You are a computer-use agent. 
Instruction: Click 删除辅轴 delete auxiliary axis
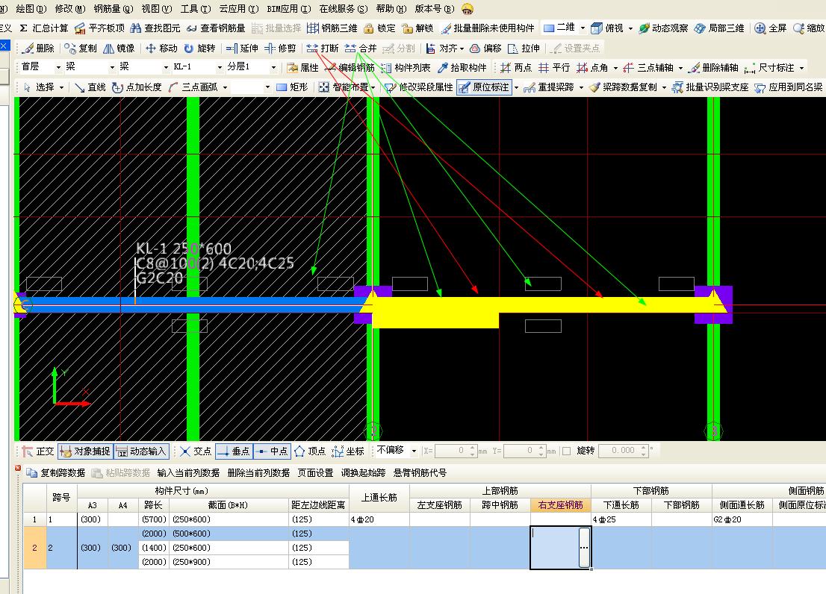click(714, 68)
